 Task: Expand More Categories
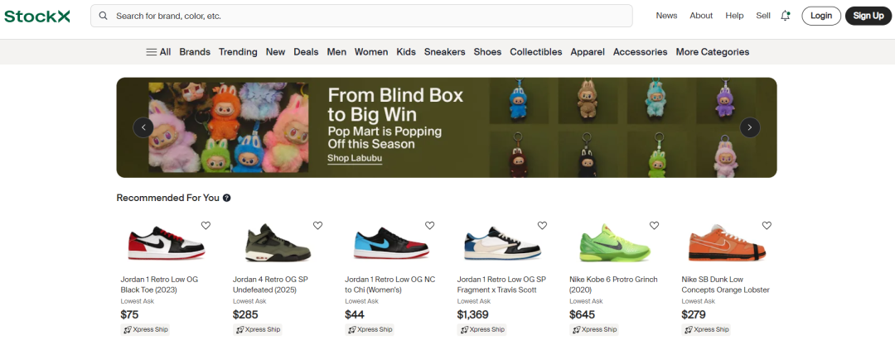(713, 52)
